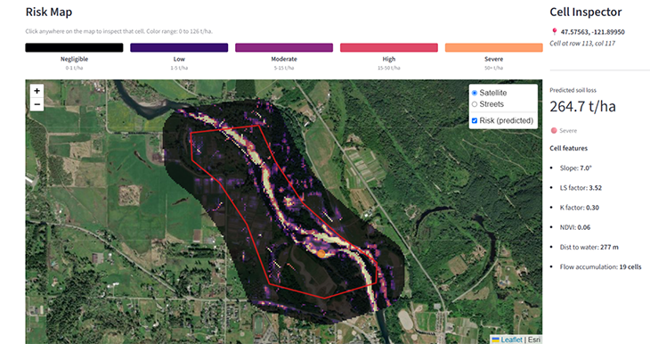
Task: Click the magenta Moderate legend swatch
Action: coord(284,48)
